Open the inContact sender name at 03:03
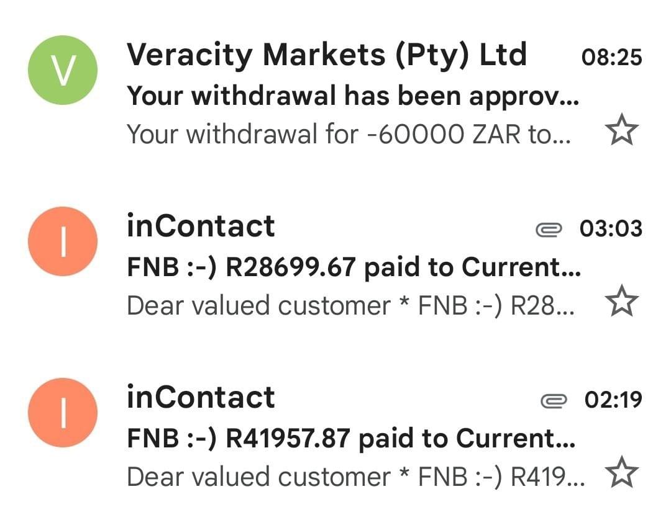 (x=200, y=226)
